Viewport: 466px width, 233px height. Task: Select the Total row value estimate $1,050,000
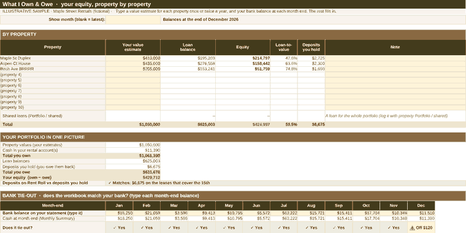[133, 124]
